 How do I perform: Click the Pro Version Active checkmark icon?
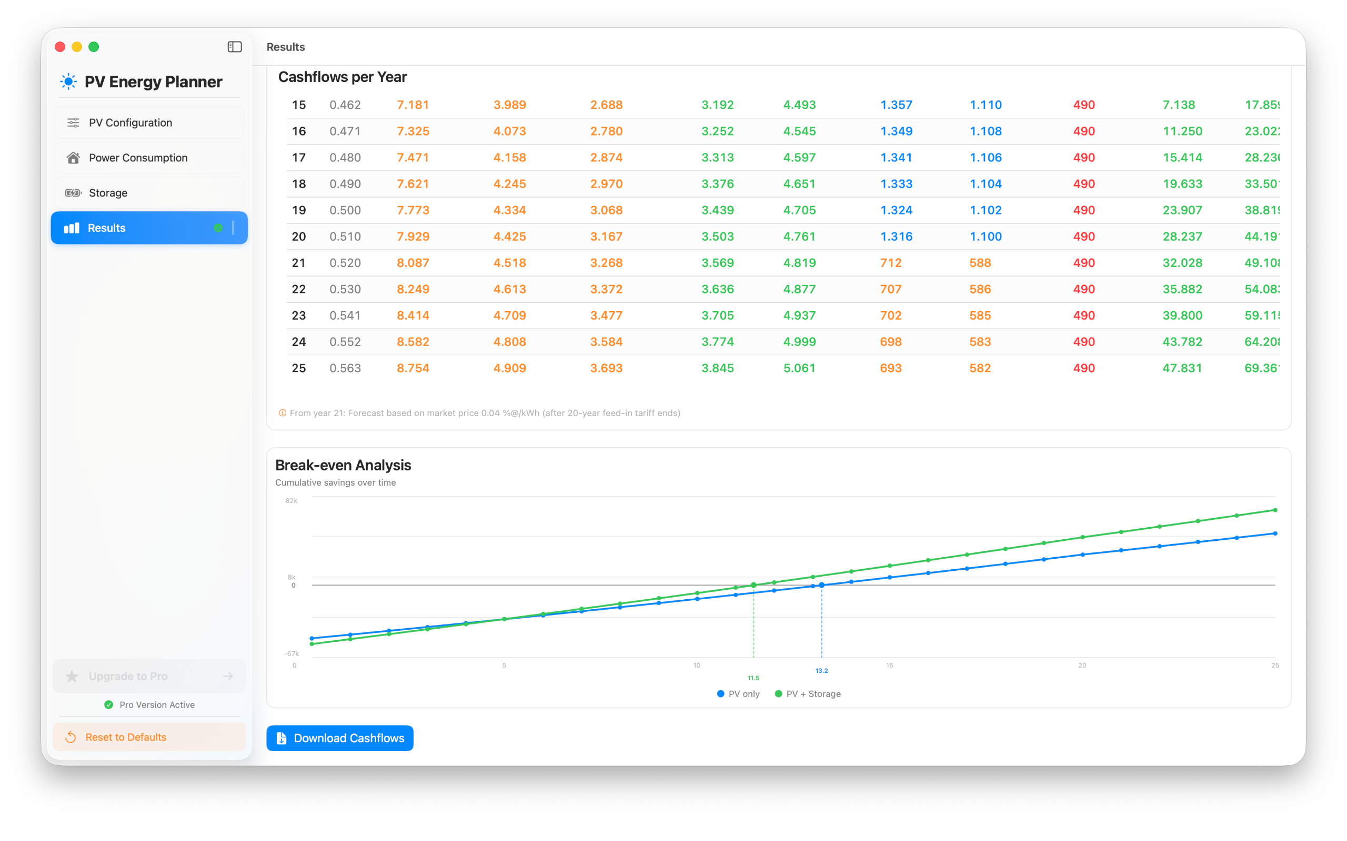click(108, 705)
